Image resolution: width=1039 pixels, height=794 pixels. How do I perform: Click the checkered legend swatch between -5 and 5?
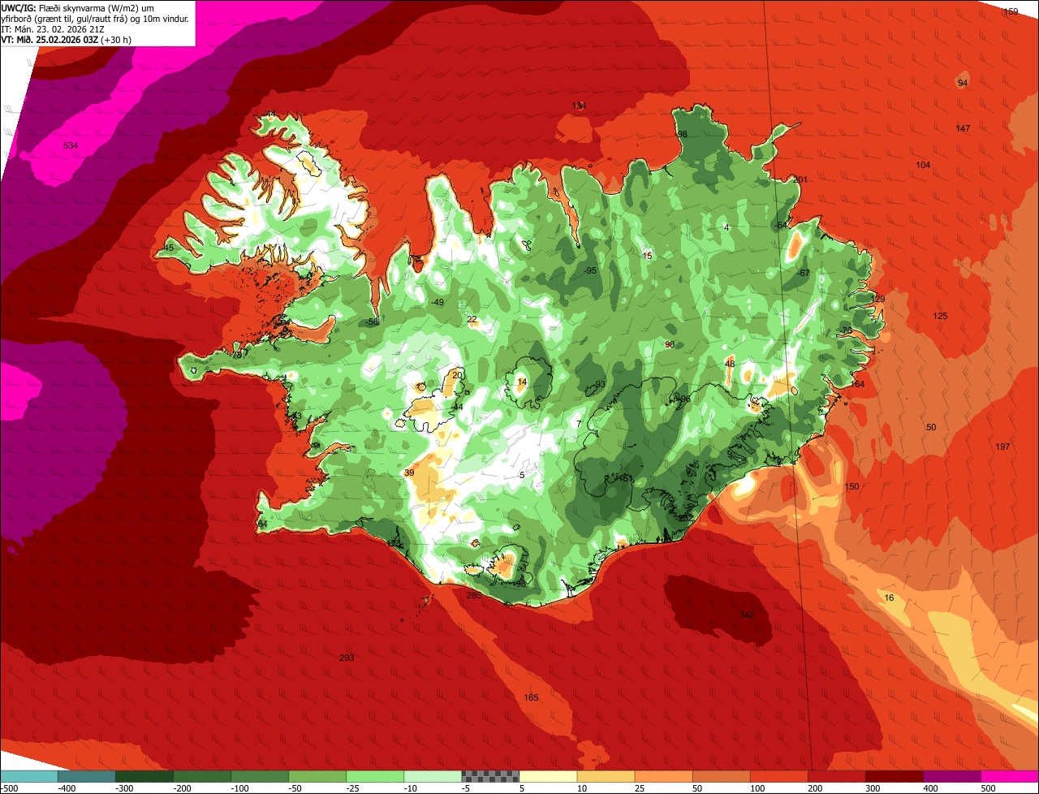point(490,776)
